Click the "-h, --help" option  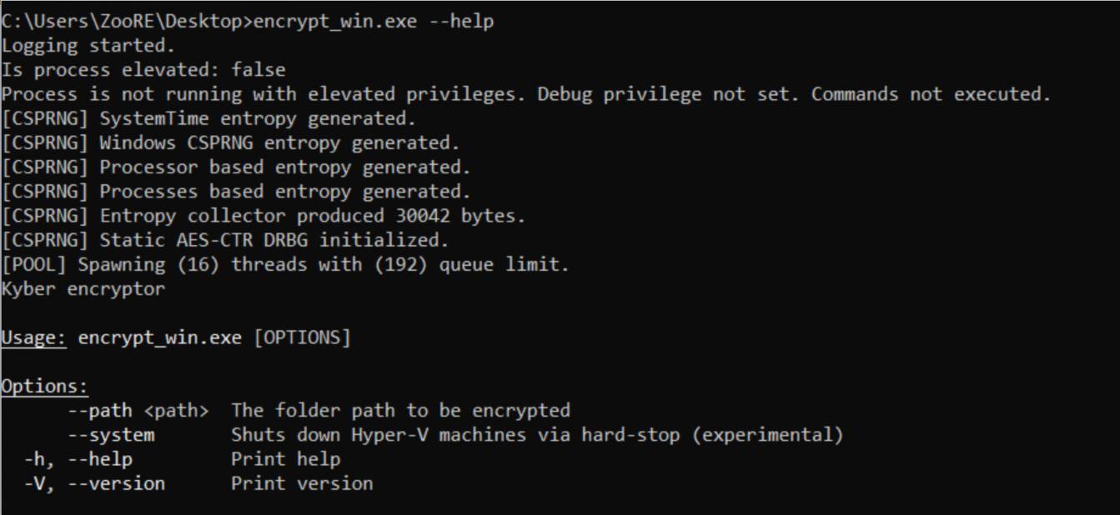(78, 459)
